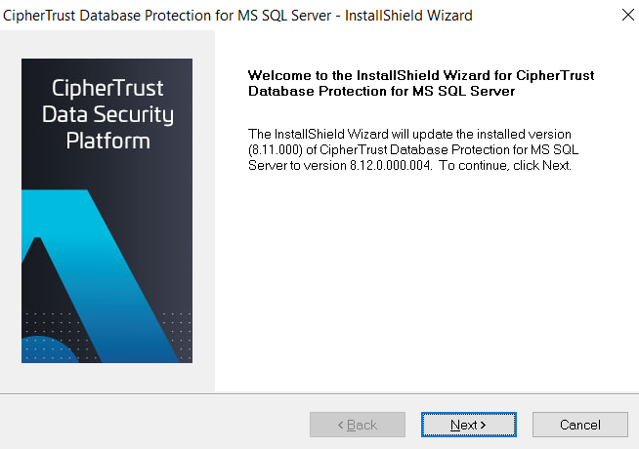Click the disabled Back button

(358, 425)
